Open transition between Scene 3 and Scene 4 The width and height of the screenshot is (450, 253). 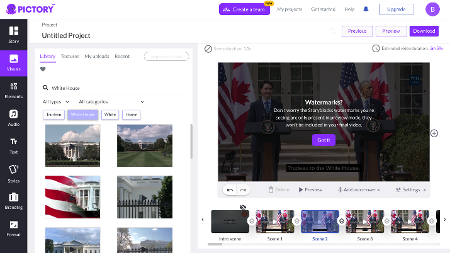pyautogui.click(x=386, y=221)
